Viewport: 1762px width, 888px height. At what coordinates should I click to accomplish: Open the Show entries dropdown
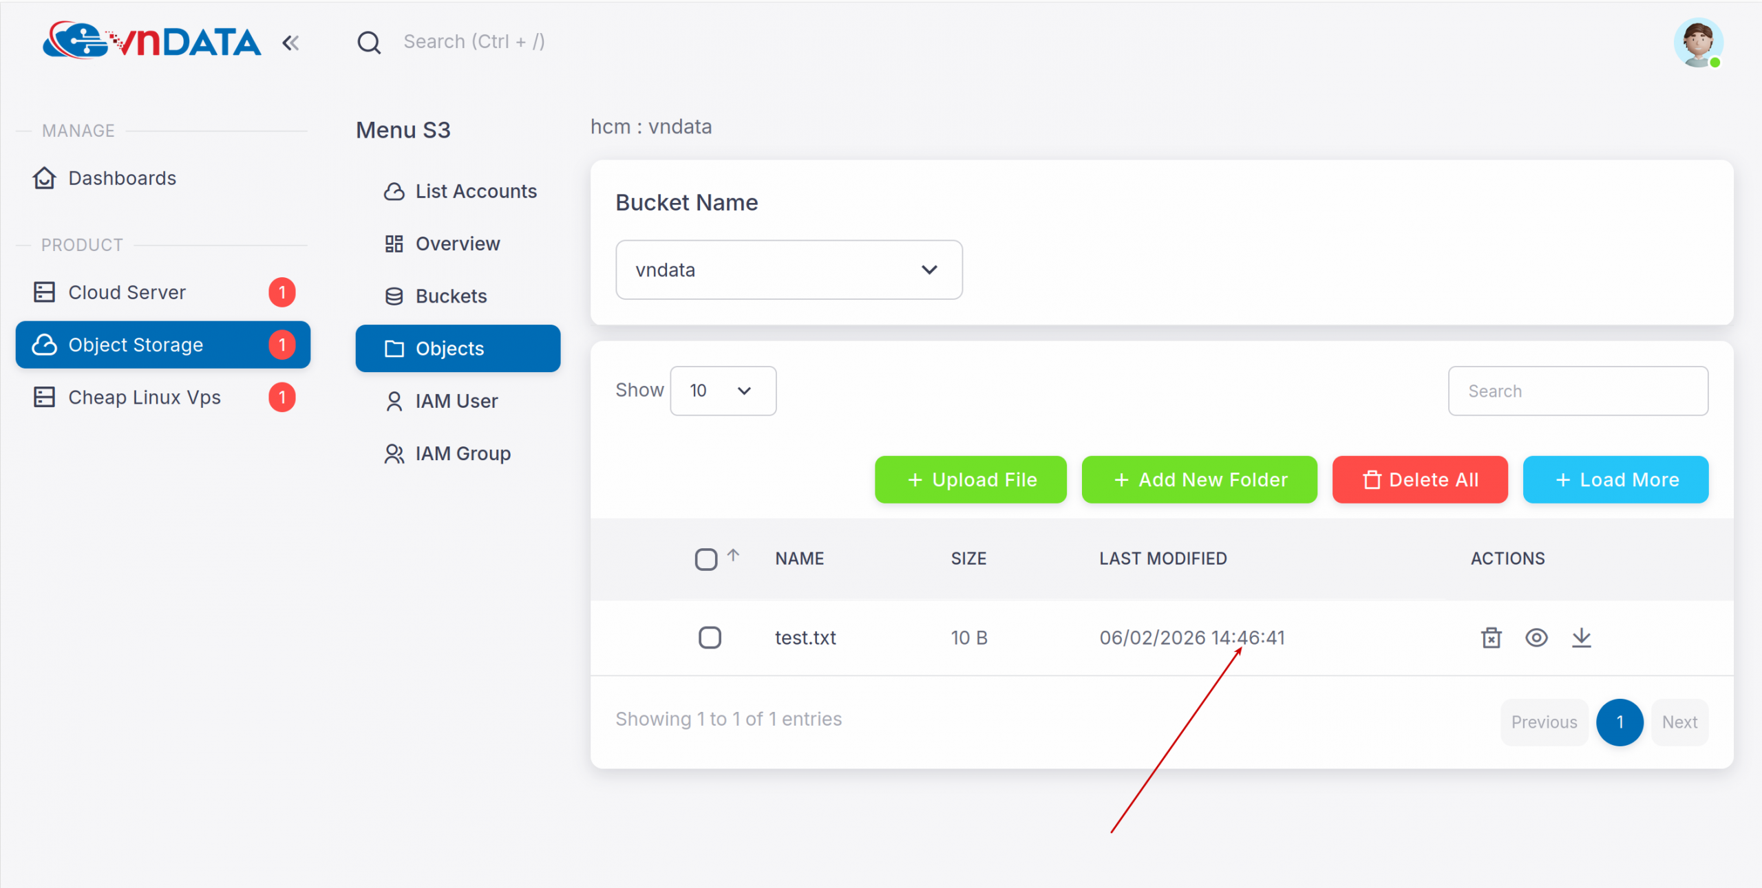[722, 391]
